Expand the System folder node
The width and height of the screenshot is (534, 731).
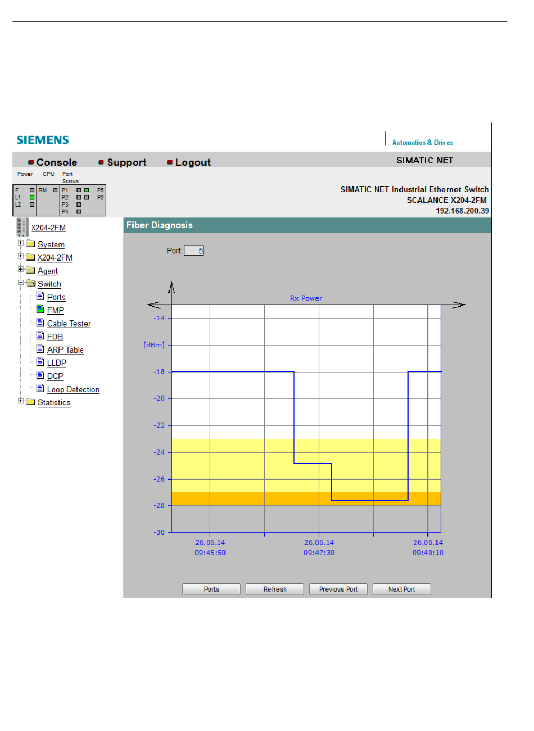pyautogui.click(x=21, y=243)
